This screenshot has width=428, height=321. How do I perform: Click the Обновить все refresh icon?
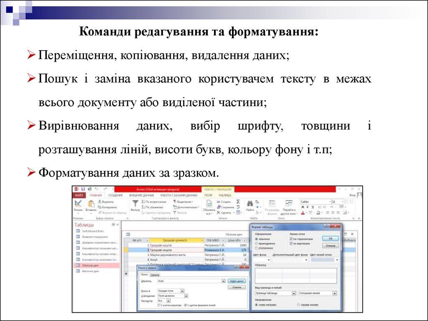pyautogui.click(x=209, y=204)
